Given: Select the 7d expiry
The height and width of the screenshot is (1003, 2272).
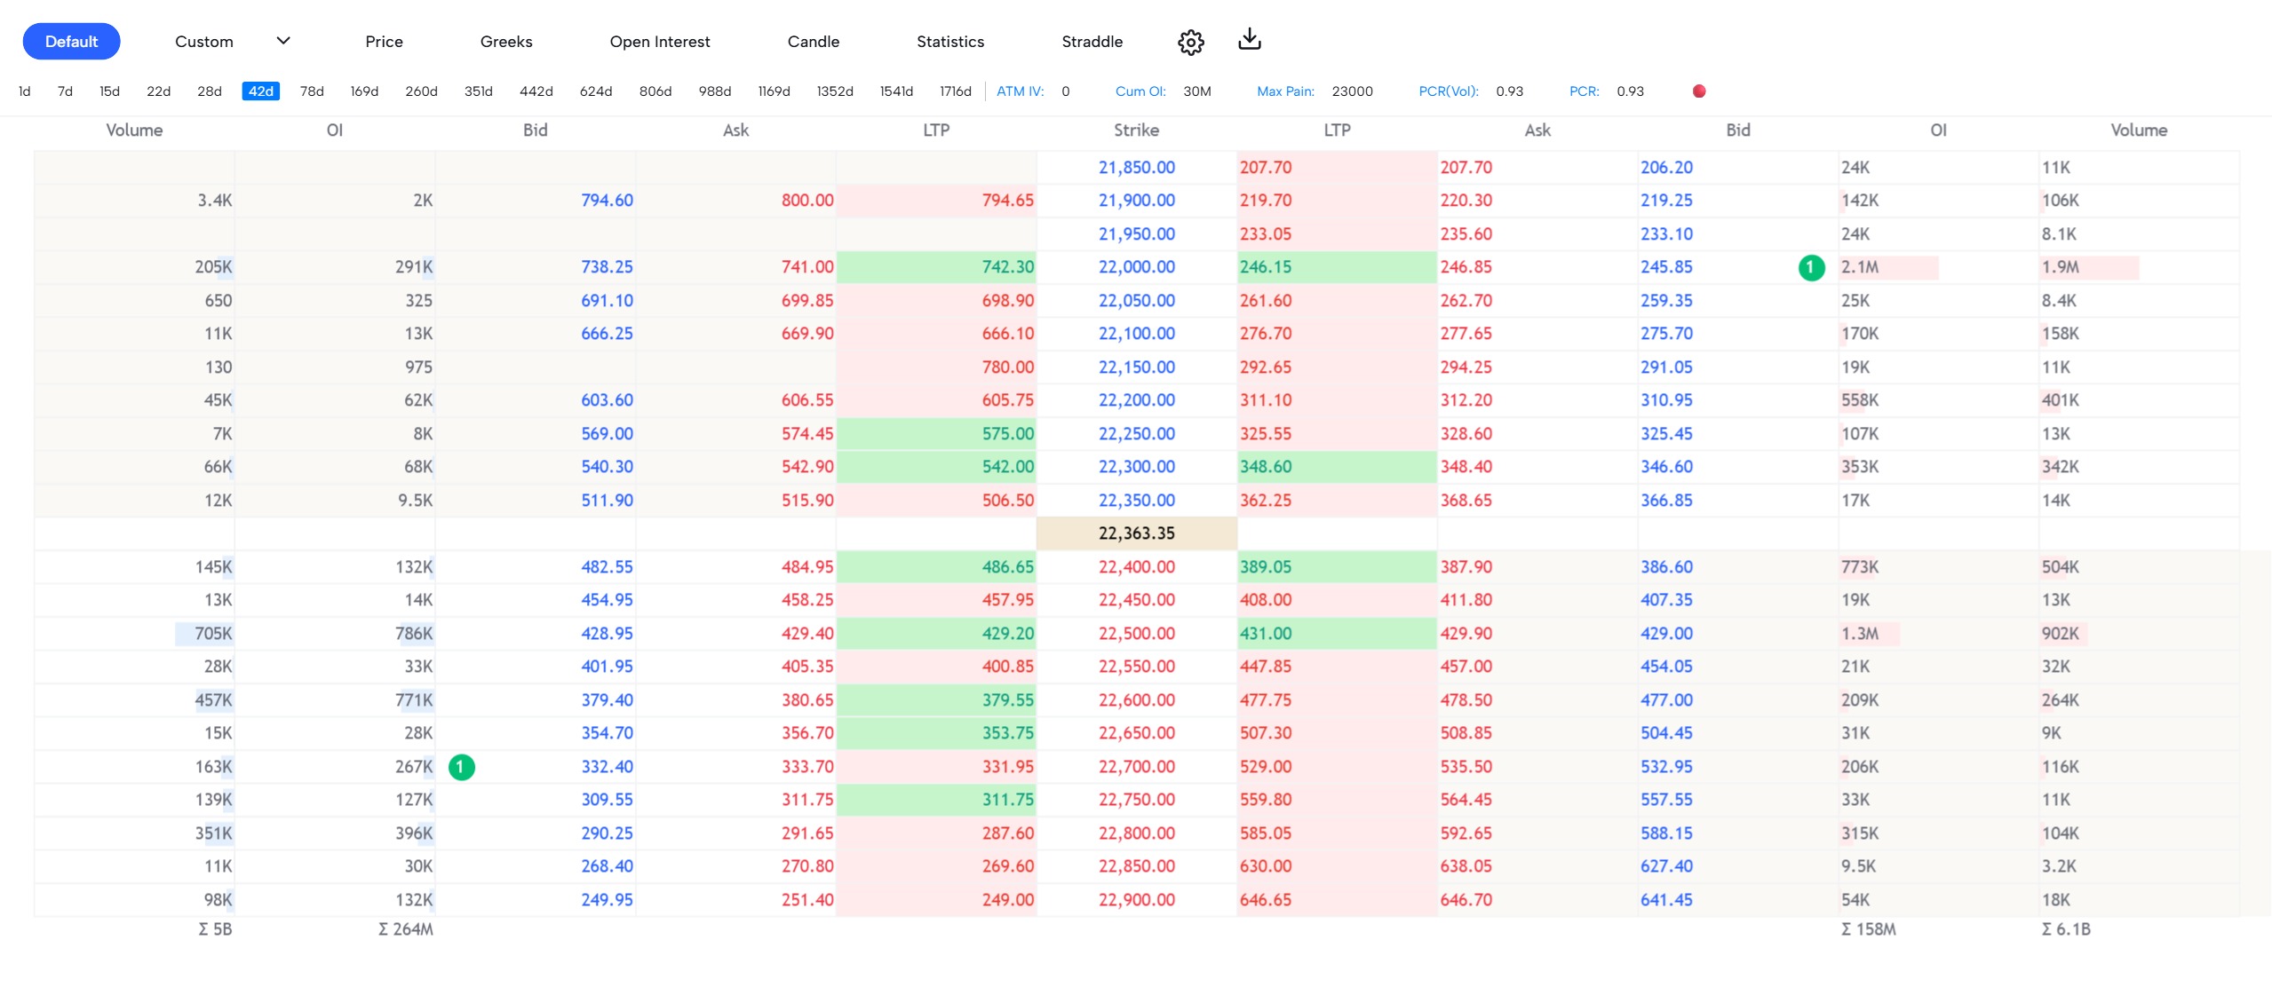Looking at the screenshot, I should 65,91.
